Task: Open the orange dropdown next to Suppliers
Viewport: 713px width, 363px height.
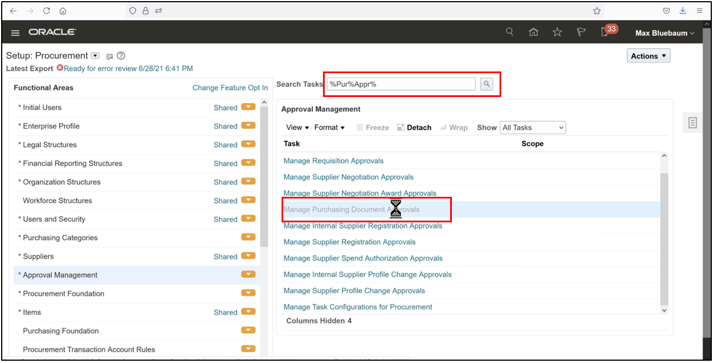Action: pyautogui.click(x=248, y=256)
